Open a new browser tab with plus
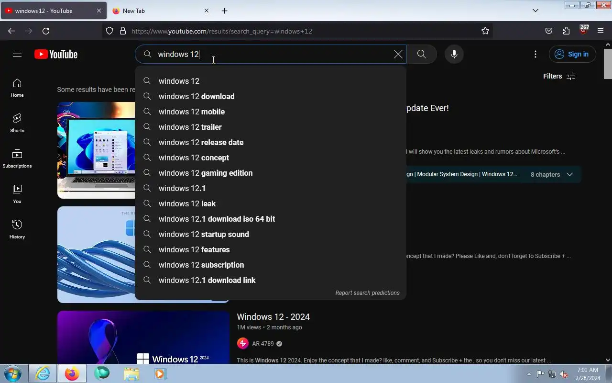 coord(224,11)
